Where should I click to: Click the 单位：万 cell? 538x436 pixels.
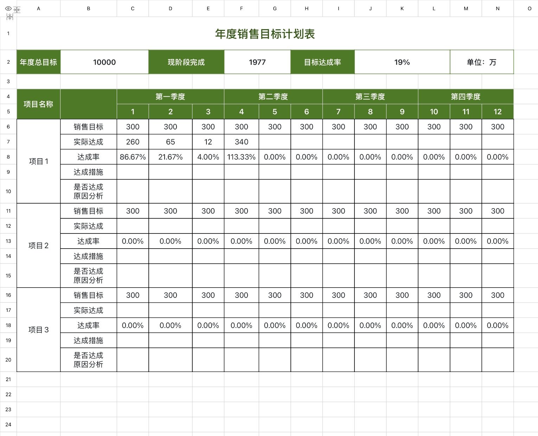pyautogui.click(x=482, y=62)
